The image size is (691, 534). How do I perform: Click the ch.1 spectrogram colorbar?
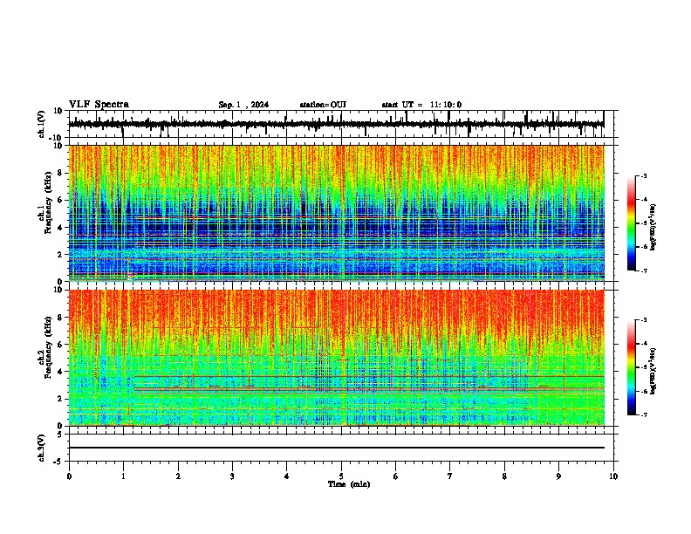point(632,223)
